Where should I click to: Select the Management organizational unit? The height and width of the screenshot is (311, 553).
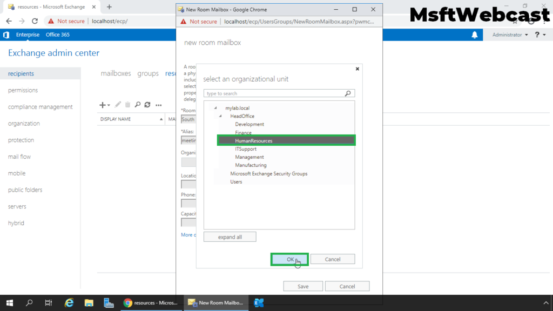point(249,157)
